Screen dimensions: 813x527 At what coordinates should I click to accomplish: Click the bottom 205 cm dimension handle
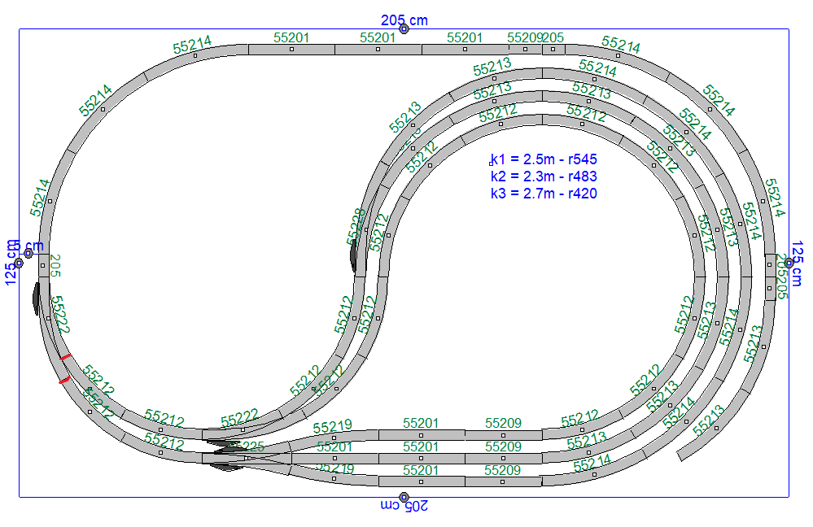point(404,497)
